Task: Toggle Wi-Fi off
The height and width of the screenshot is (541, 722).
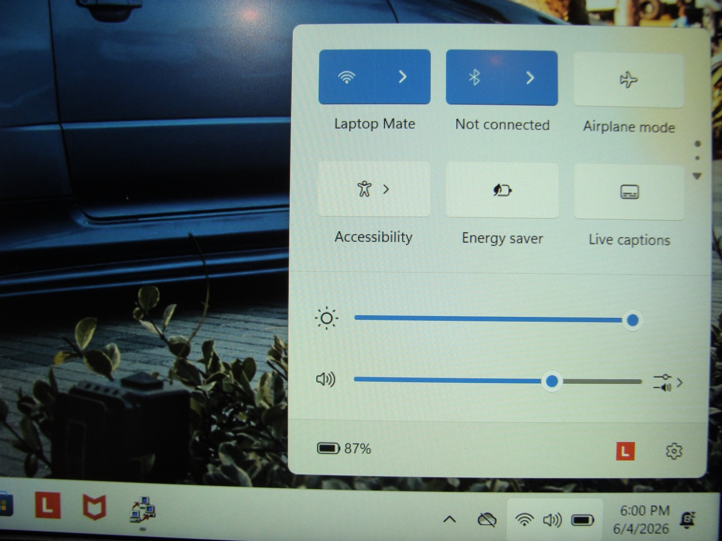Action: coord(347,77)
